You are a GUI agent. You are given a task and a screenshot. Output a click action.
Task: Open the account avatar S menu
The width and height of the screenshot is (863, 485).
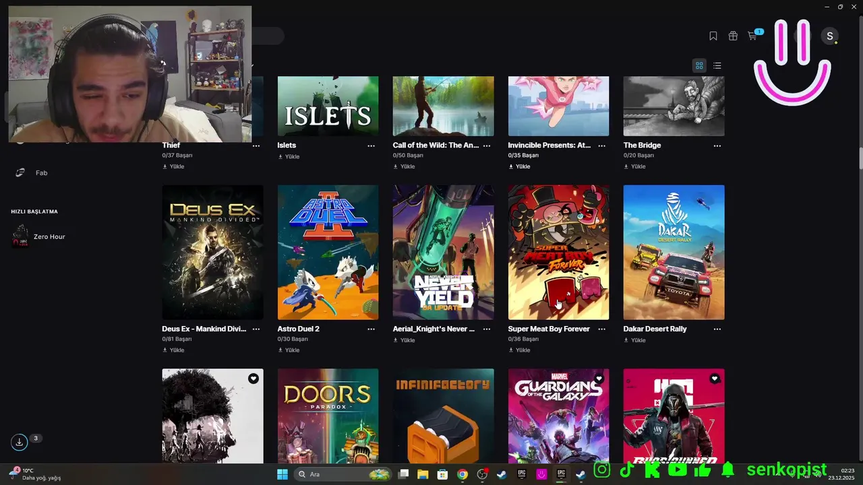(829, 36)
